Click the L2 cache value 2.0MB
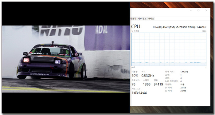Screen dimensions: 215x115 coord(183,91)
